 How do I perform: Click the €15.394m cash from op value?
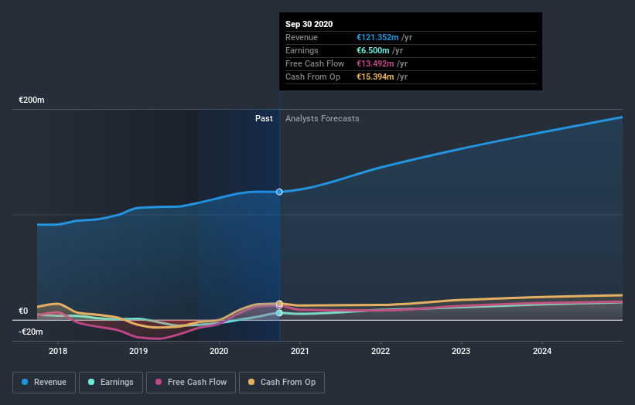pos(375,77)
